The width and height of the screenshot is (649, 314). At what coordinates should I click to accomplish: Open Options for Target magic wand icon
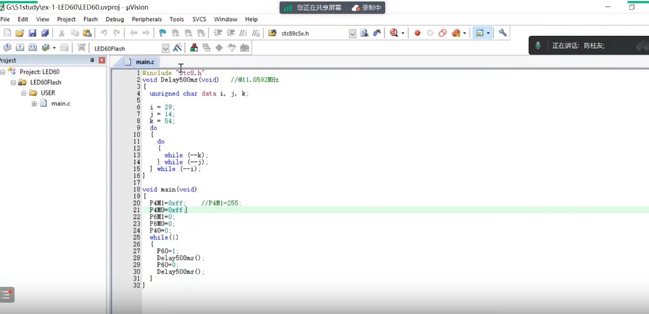[x=177, y=48]
